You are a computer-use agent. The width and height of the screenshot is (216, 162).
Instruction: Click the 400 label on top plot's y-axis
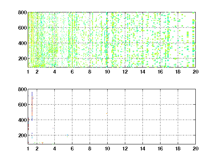(x=22, y=43)
